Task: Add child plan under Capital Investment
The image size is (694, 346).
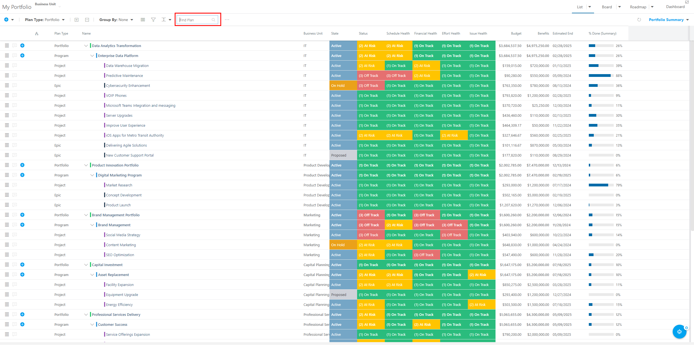Action: point(22,265)
